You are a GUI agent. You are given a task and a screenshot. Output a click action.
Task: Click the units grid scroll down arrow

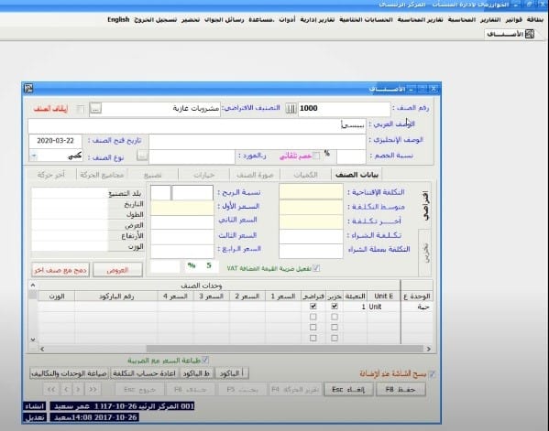pyautogui.click(x=33, y=339)
